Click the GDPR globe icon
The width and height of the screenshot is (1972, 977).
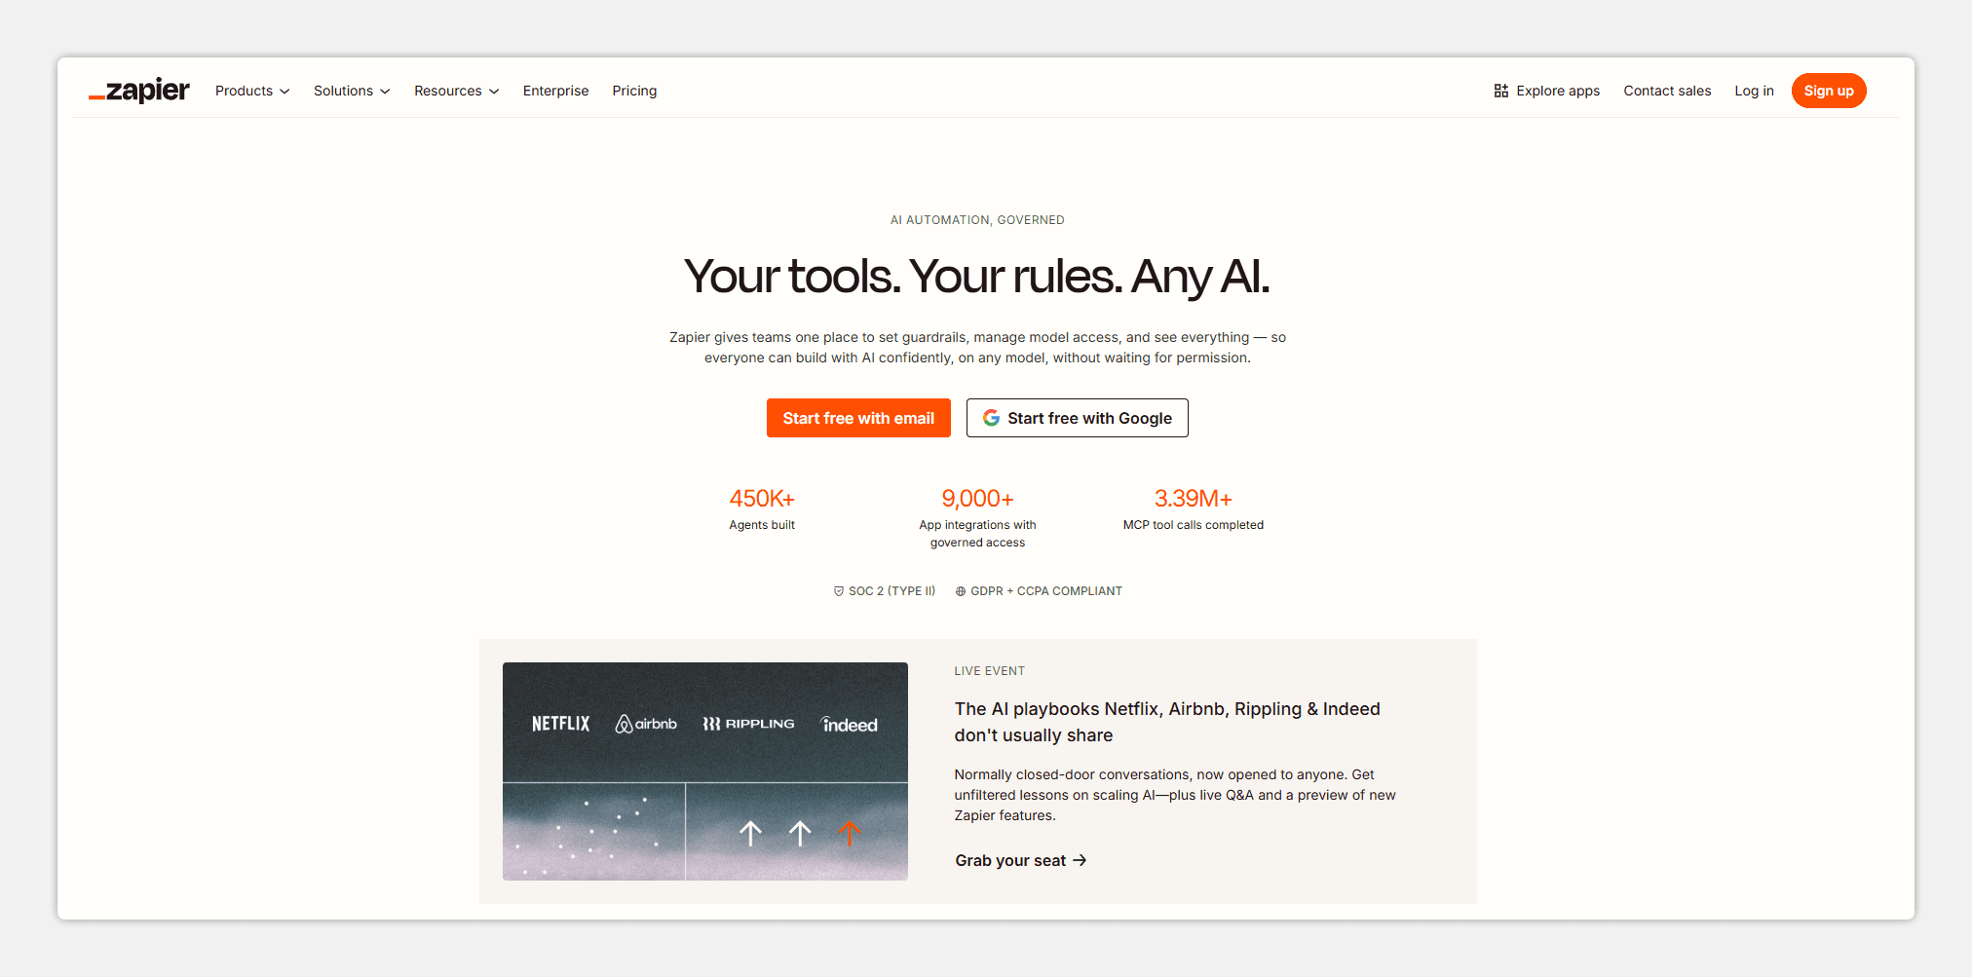[x=961, y=591]
